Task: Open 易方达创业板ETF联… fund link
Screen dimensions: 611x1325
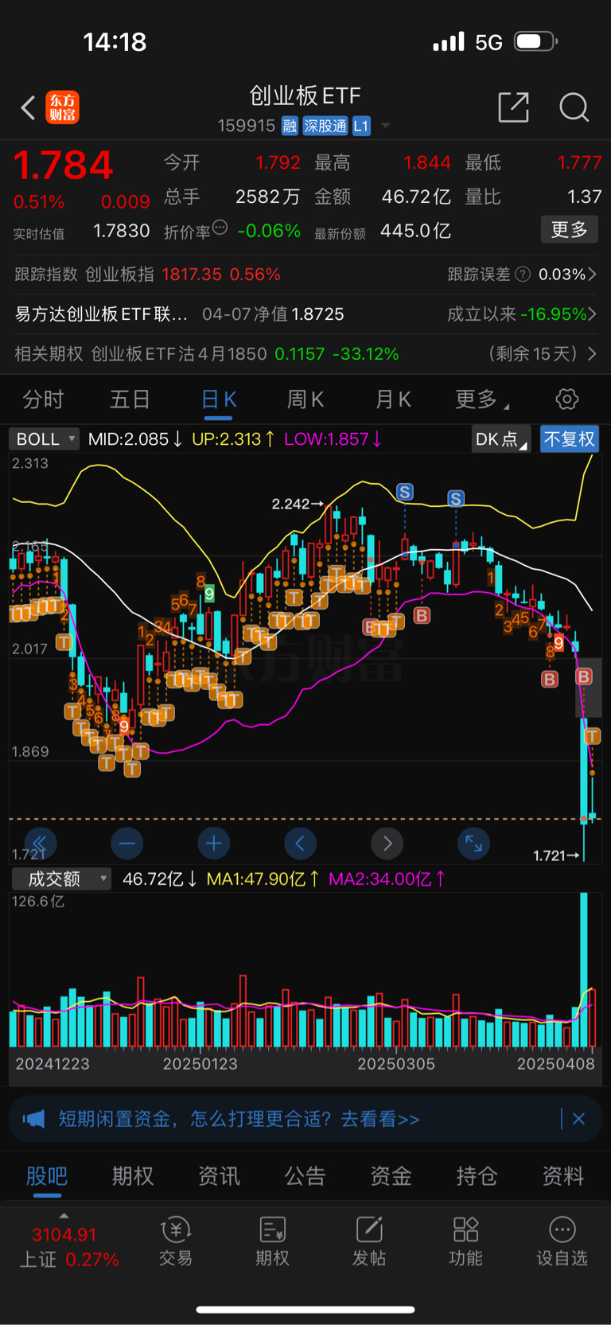Action: click(x=101, y=314)
